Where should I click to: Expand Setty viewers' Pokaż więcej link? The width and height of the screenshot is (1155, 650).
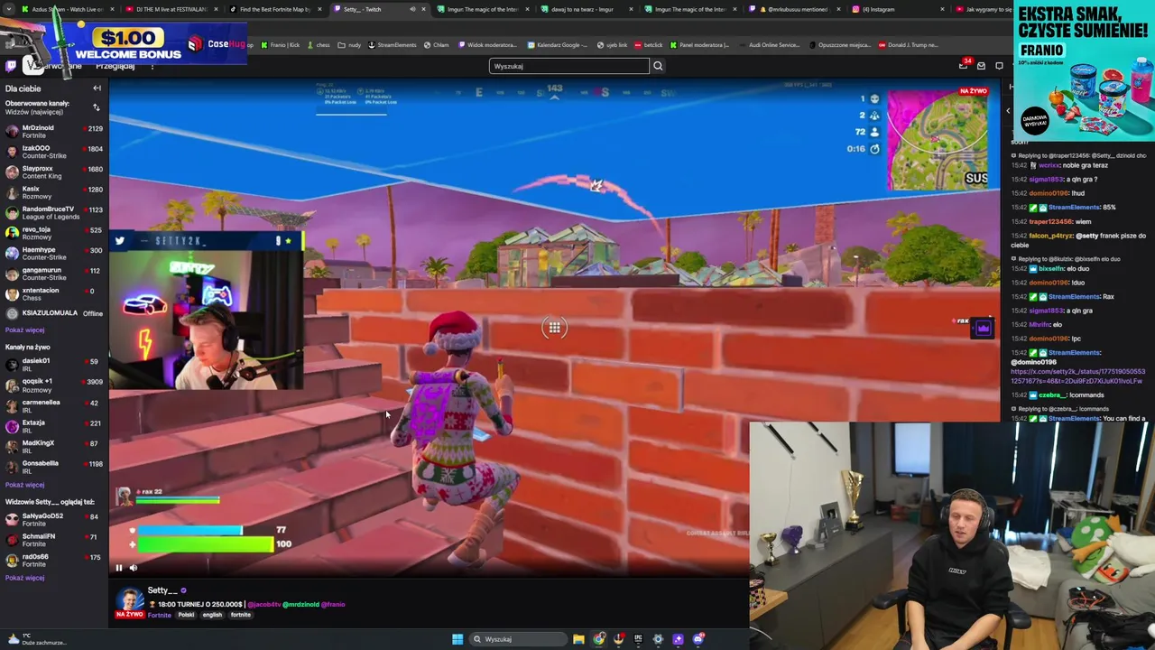pyautogui.click(x=24, y=578)
